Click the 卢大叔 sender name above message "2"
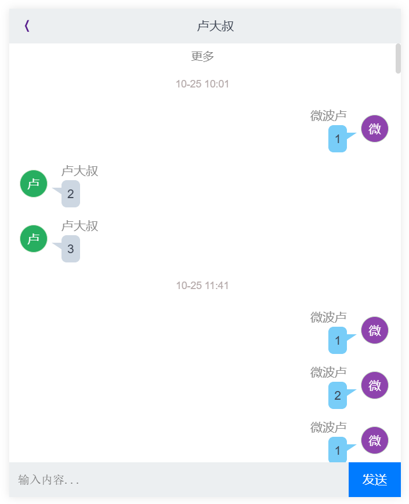The image size is (409, 504). (x=80, y=171)
